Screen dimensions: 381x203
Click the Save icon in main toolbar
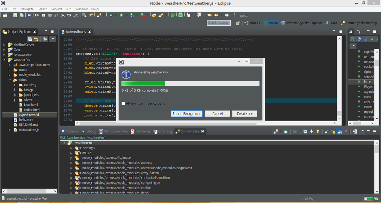[x=15, y=15]
